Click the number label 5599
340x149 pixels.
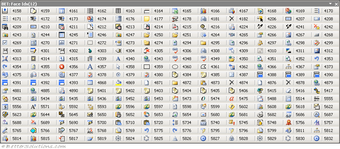pos(215,107)
